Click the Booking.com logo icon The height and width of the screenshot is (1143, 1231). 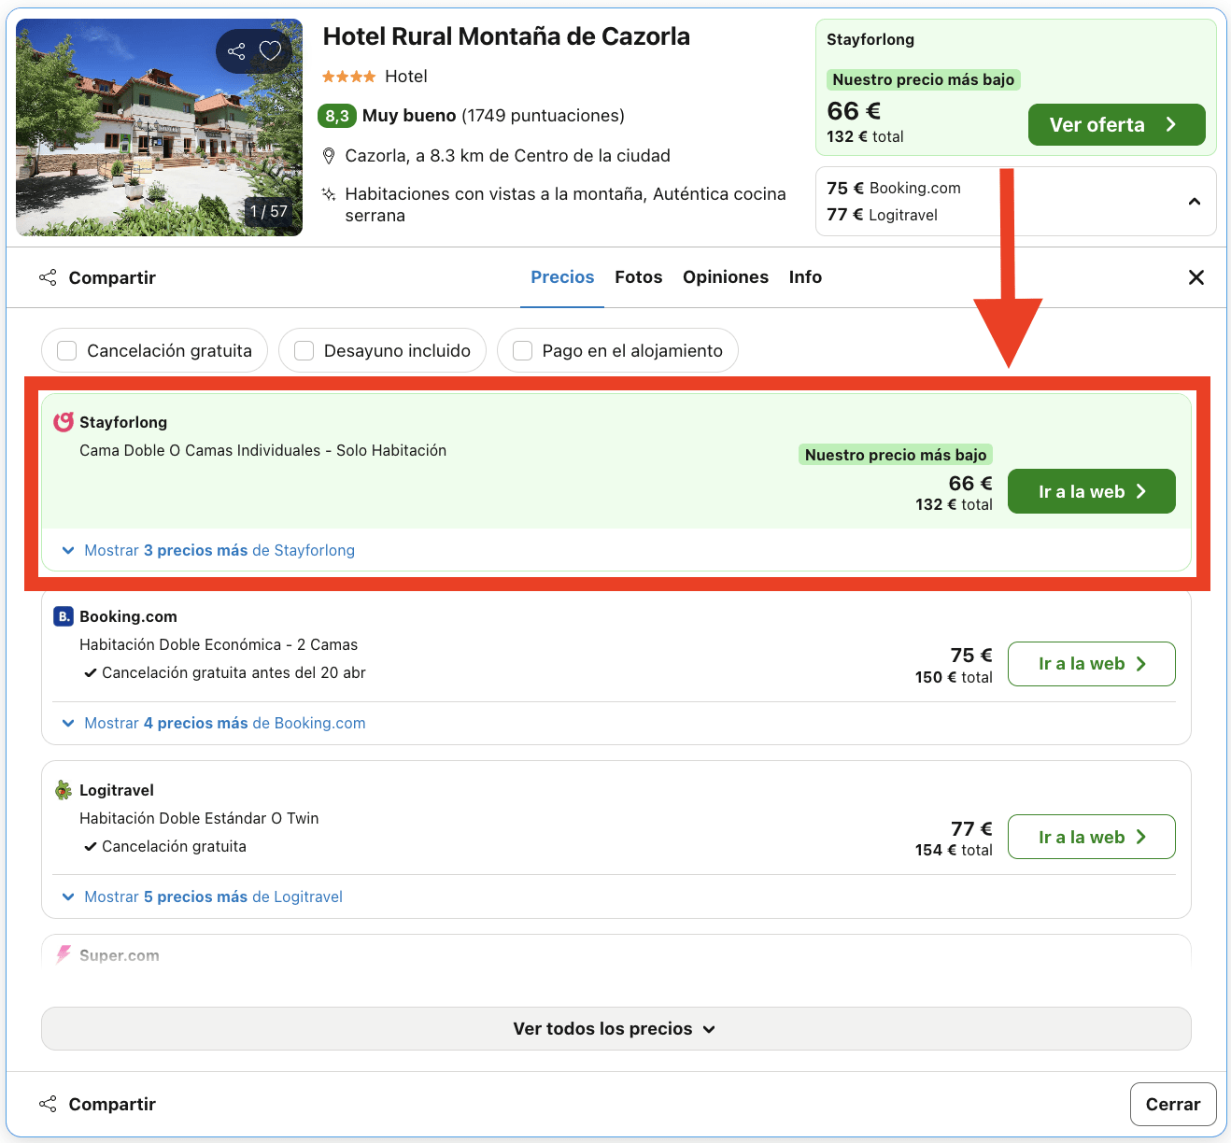click(x=64, y=616)
